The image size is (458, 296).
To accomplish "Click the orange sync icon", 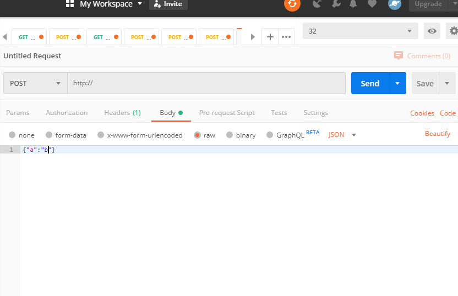I will (292, 4).
